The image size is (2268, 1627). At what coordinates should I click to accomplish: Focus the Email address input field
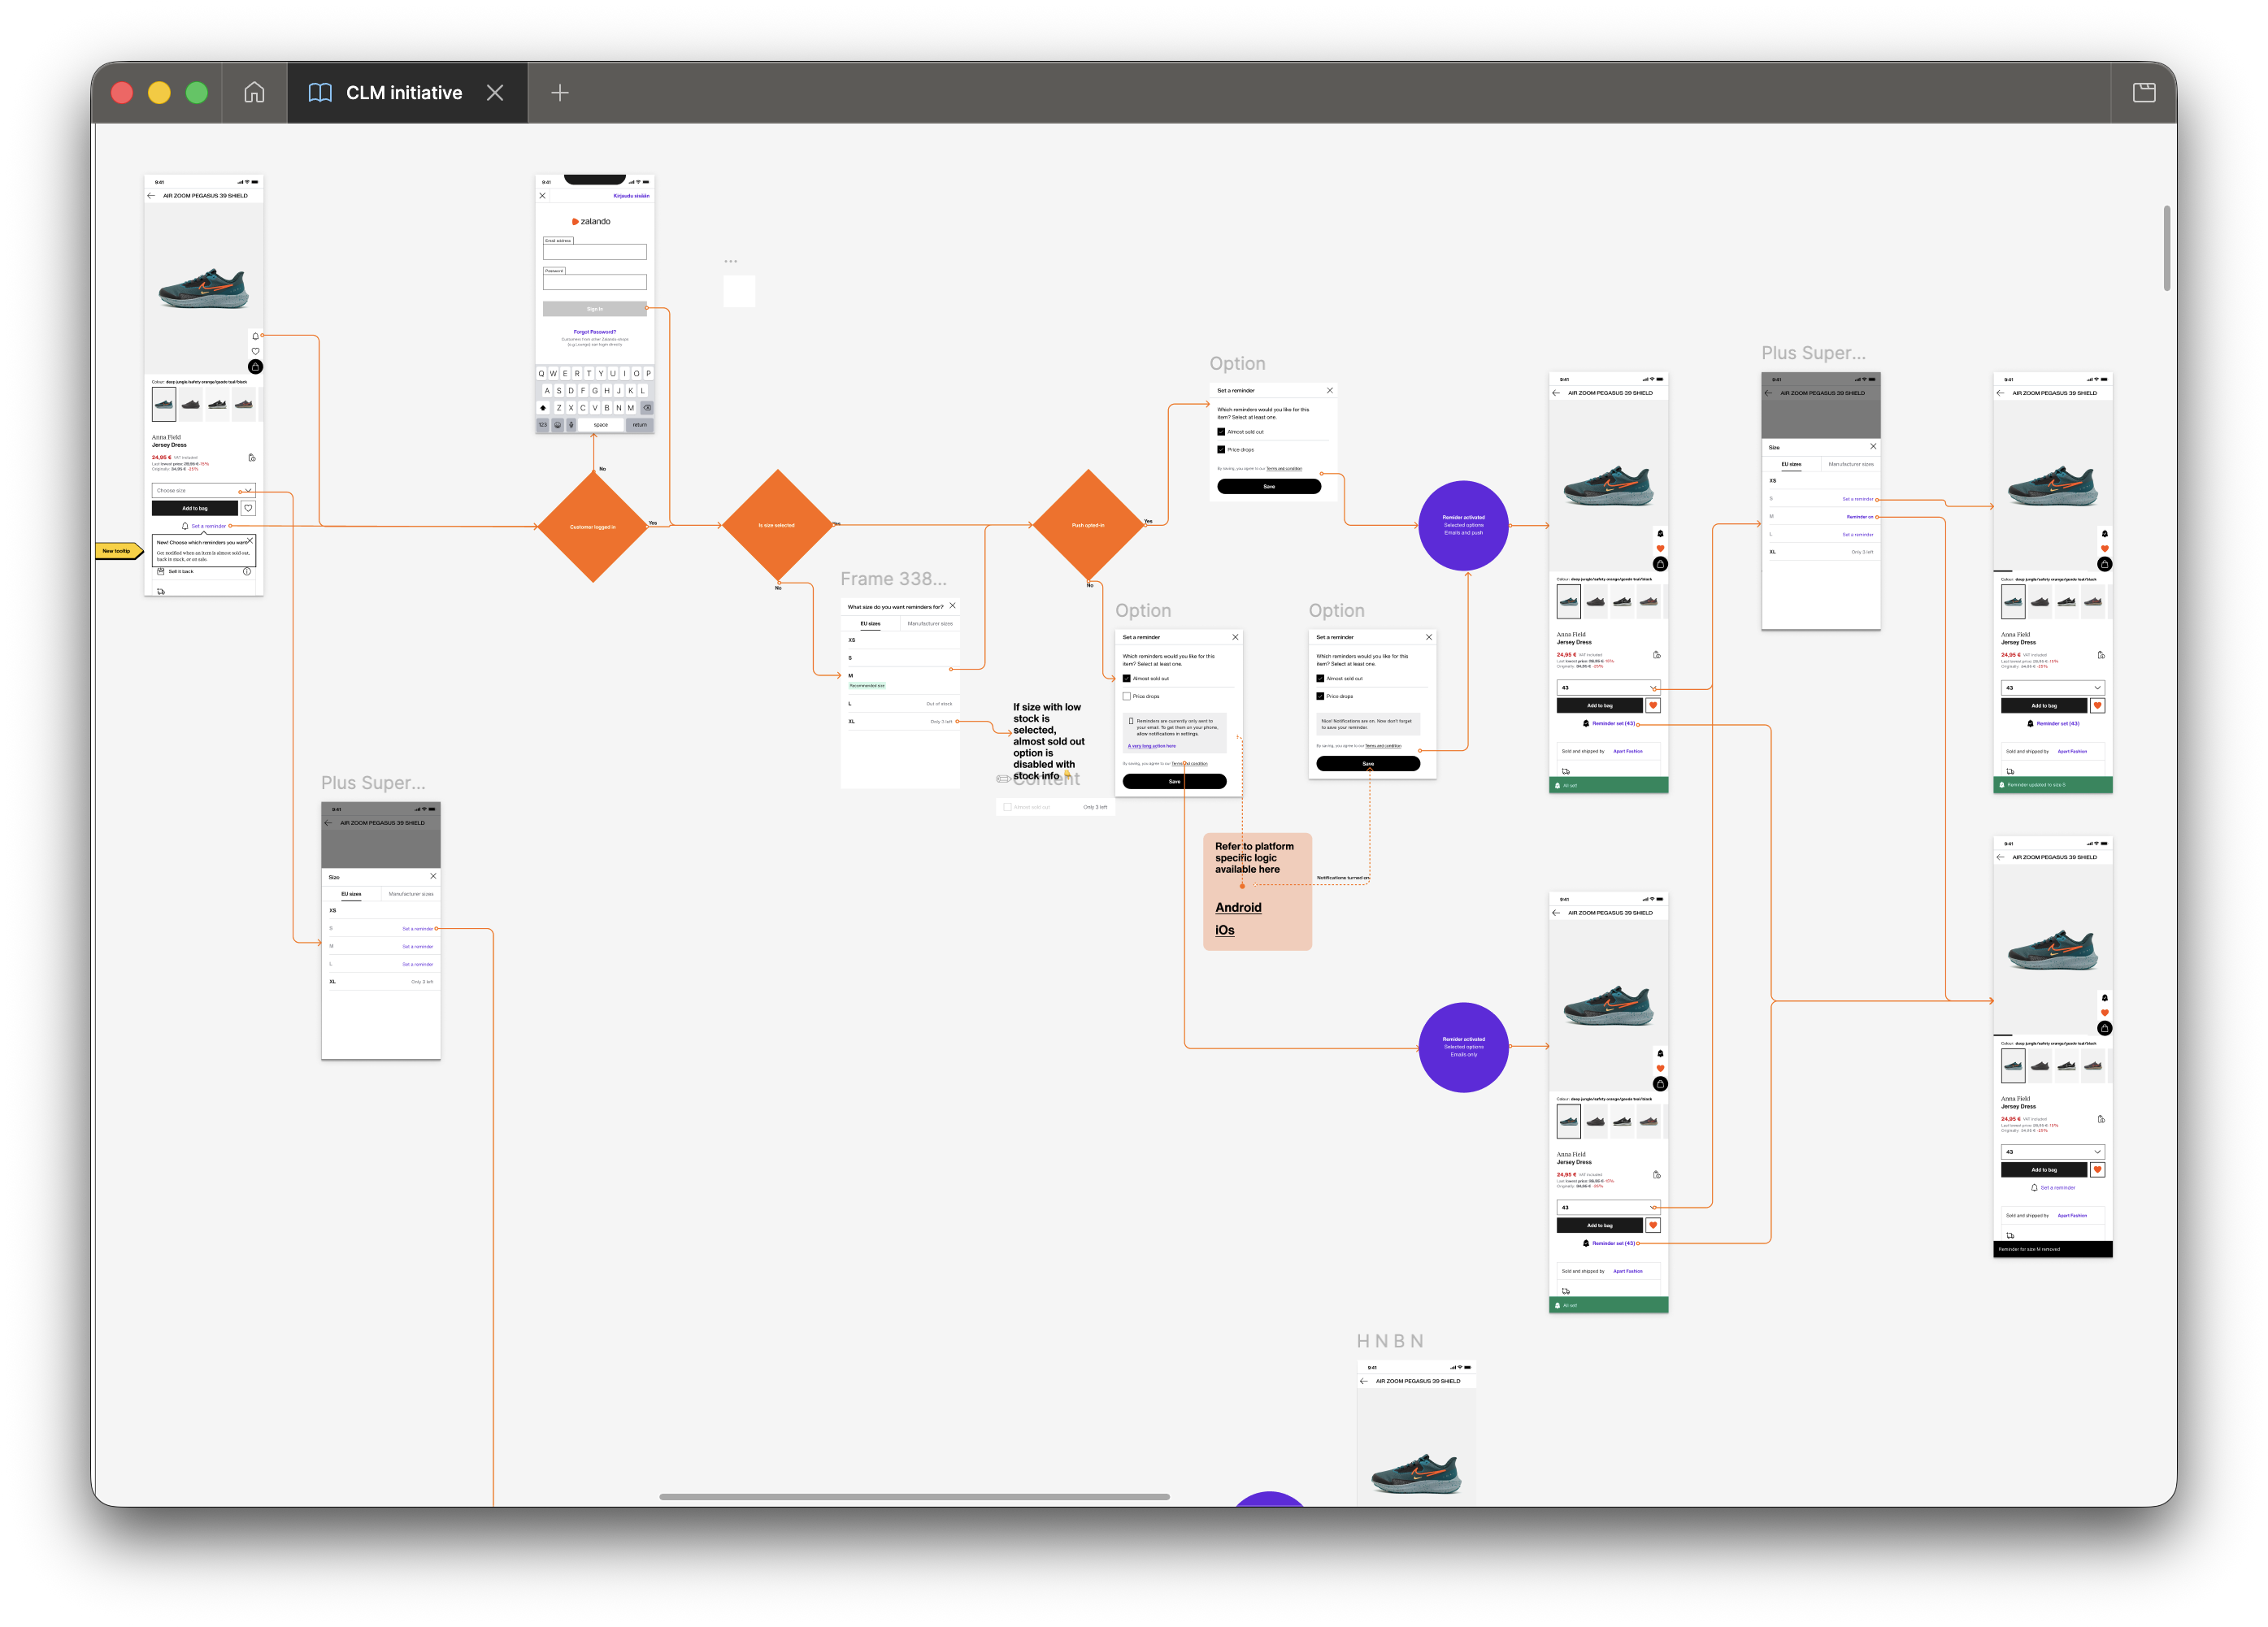point(594,252)
